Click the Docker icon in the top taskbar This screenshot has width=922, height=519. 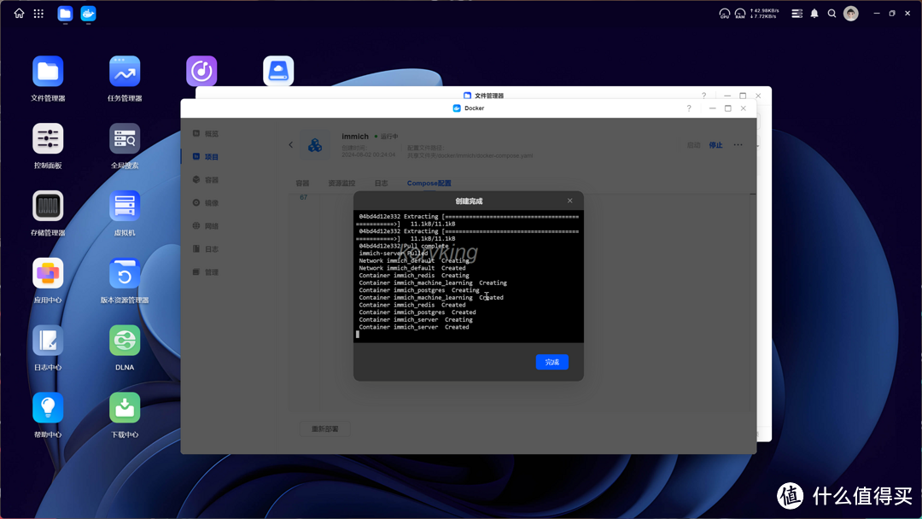(x=88, y=14)
